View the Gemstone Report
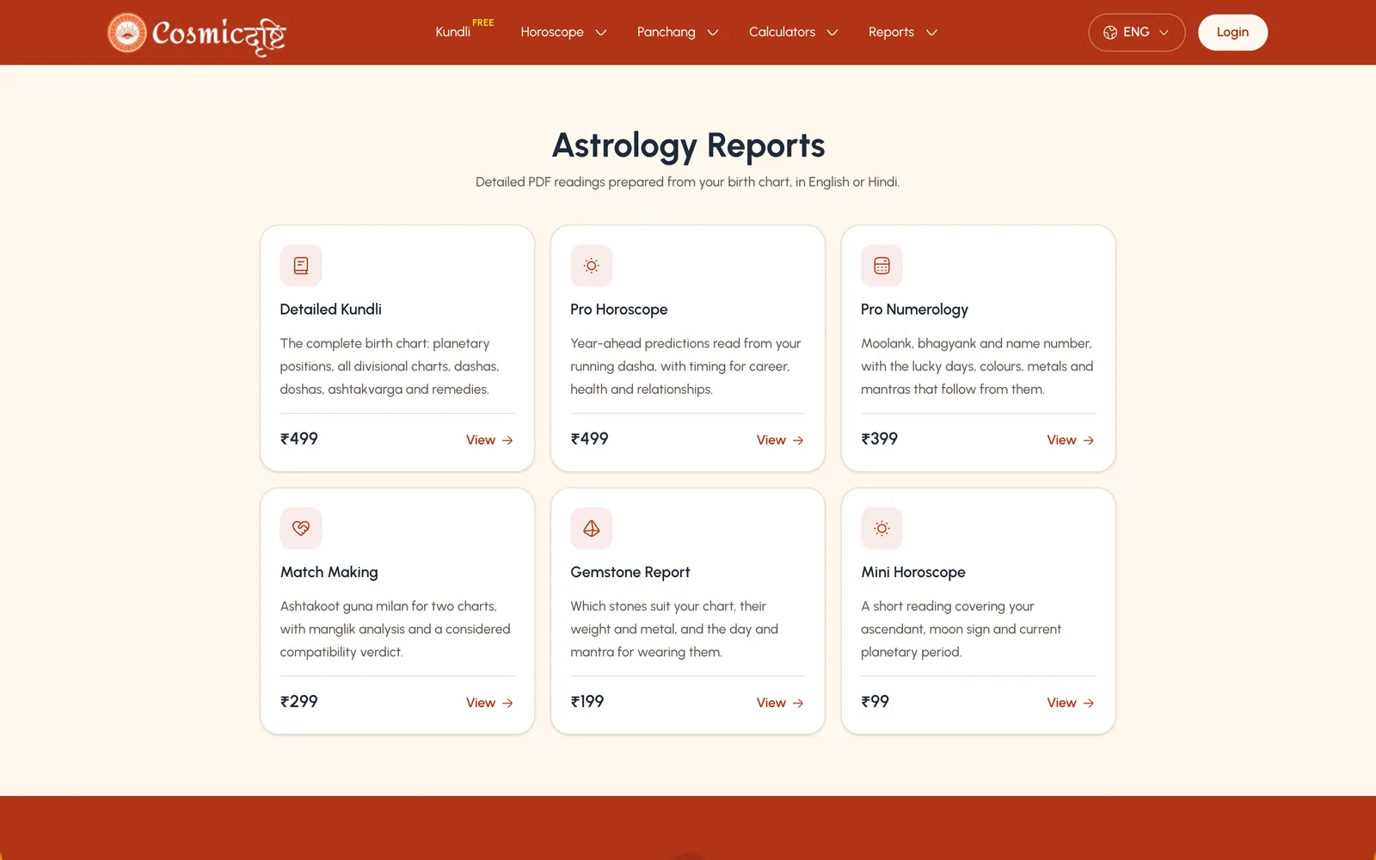 [780, 703]
